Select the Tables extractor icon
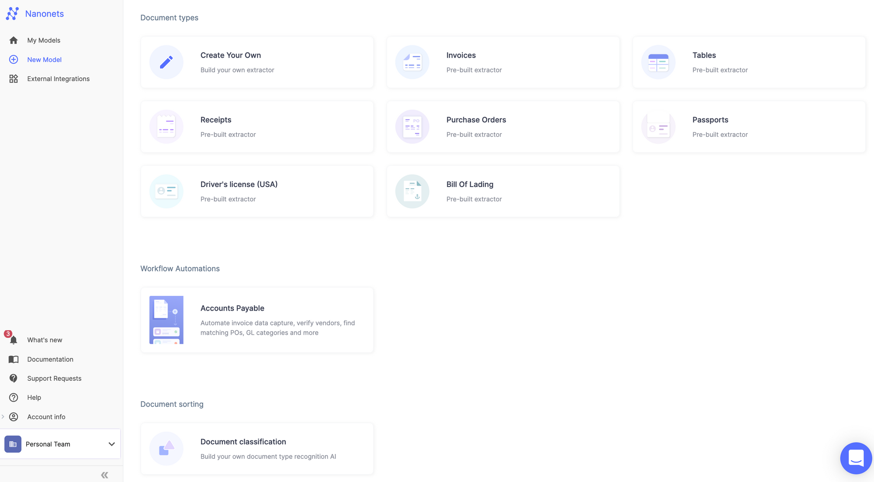 [658, 62]
